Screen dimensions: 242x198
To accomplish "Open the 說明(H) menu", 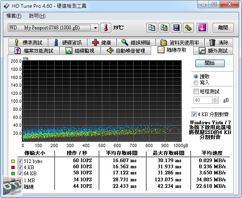I will (x=37, y=16).
